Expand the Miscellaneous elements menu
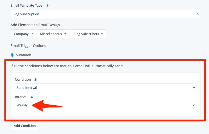Viewport: 209px width, 134px height. pyautogui.click(x=53, y=34)
